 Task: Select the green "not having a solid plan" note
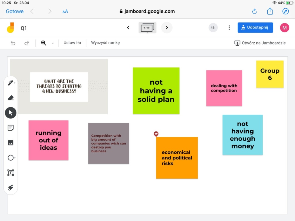(156, 91)
